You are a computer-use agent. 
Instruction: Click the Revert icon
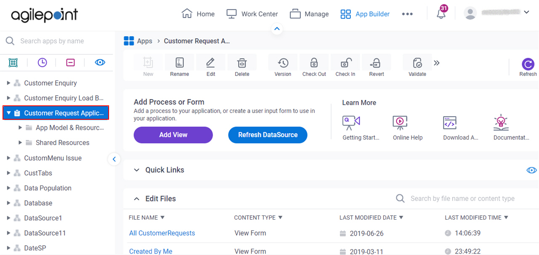pyautogui.click(x=376, y=63)
